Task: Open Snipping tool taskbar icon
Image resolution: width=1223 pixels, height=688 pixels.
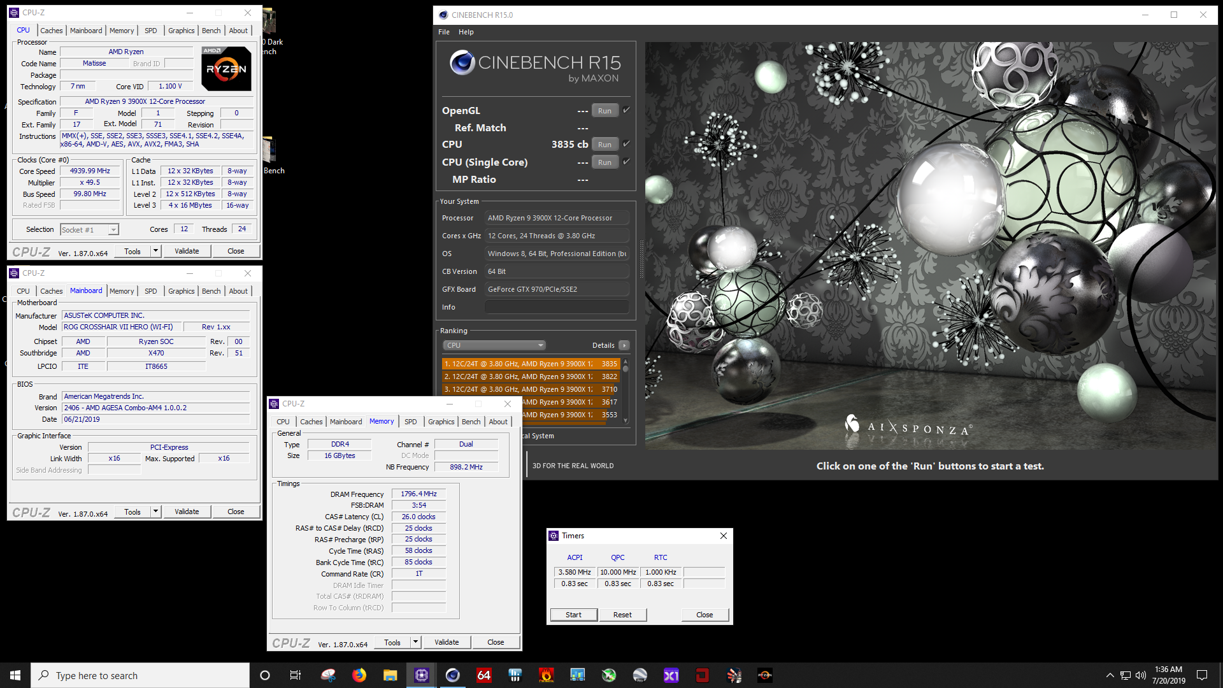Action: point(328,675)
